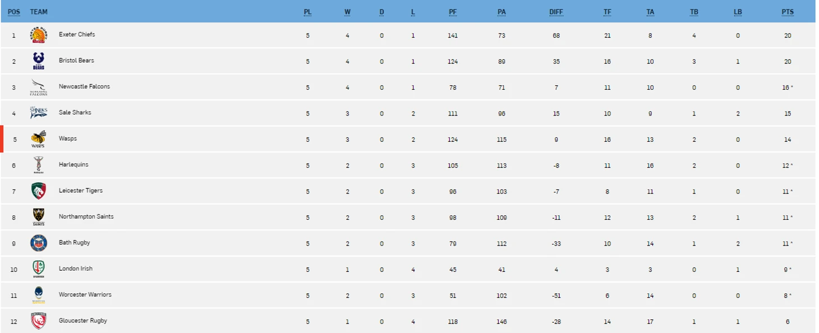819x333 pixels.
Task: Sort by the POS column header
Action: 14,12
